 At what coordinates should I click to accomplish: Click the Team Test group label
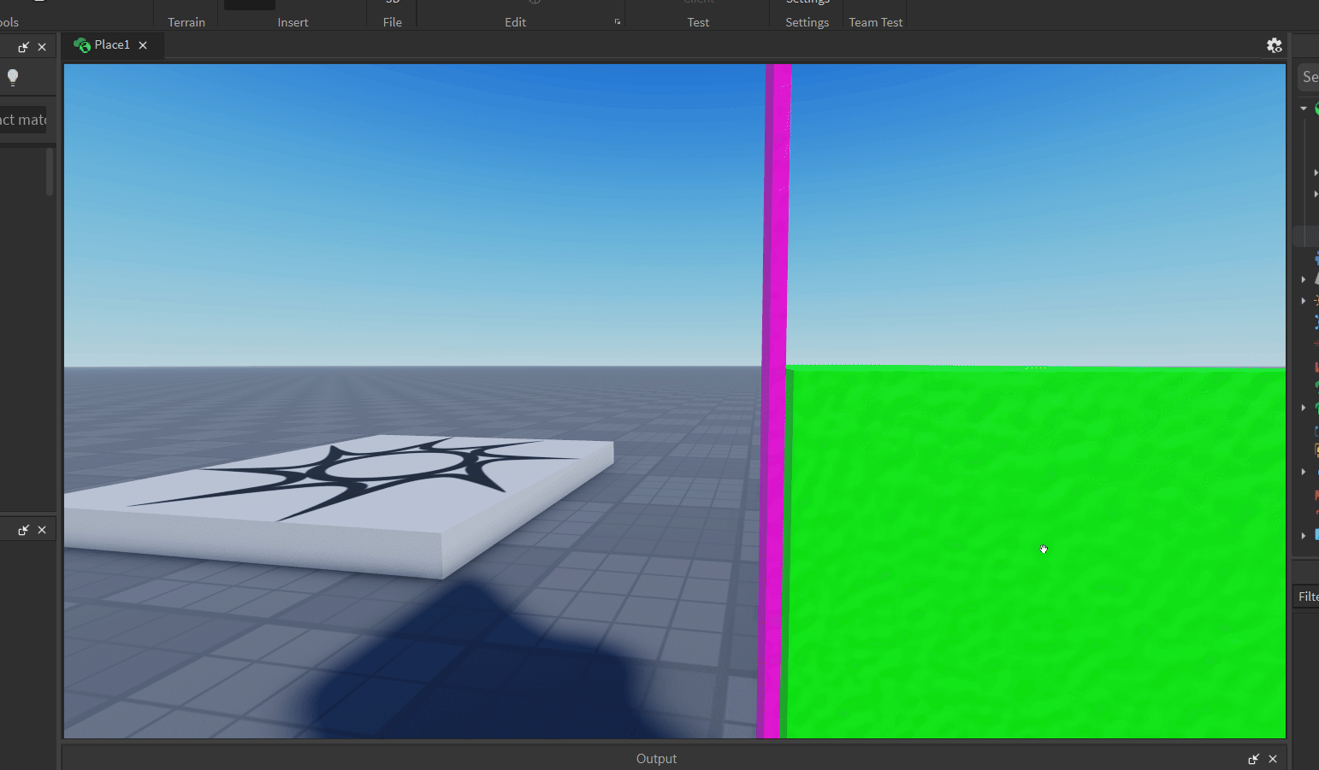tap(876, 22)
